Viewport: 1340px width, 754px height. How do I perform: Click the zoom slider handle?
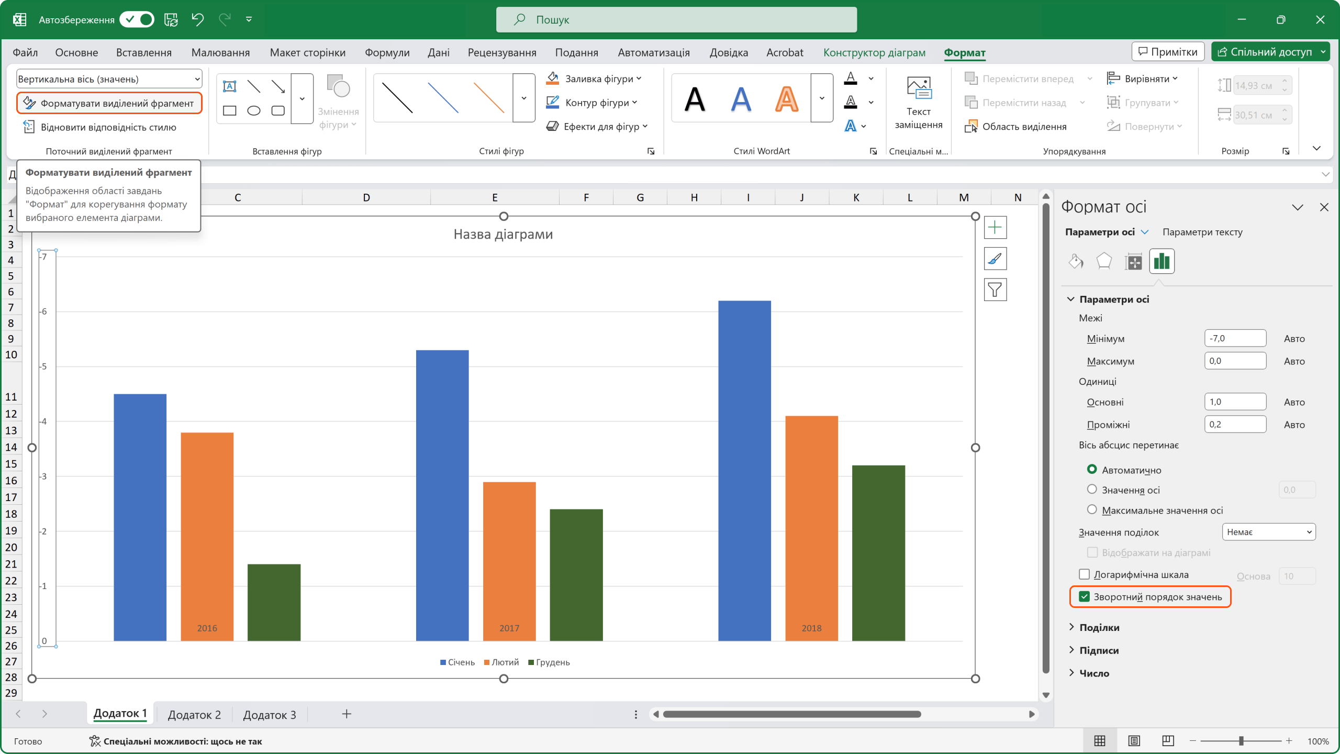pyautogui.click(x=1241, y=741)
